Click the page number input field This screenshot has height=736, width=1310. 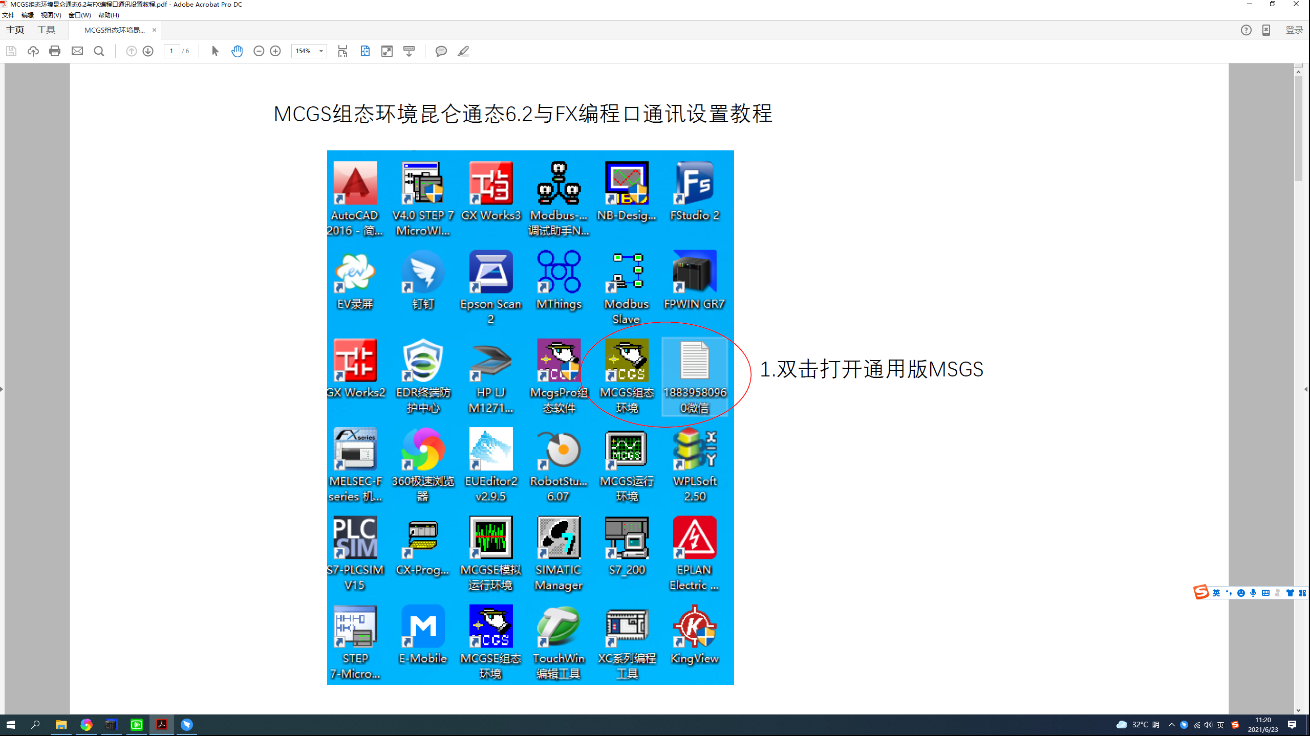[x=171, y=51]
